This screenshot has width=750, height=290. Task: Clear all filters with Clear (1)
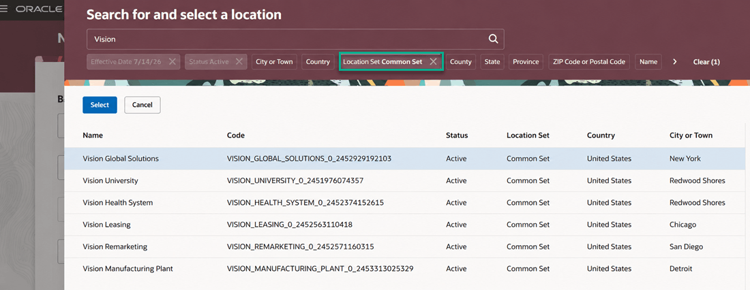click(706, 62)
